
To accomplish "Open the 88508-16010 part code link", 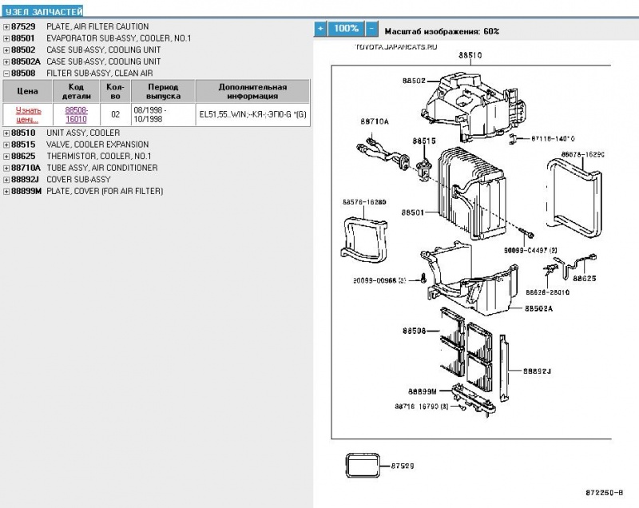I will click(x=76, y=113).
